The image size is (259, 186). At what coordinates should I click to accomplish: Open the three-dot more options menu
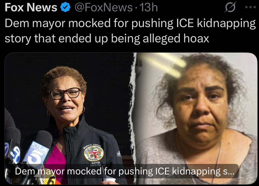pos(251,7)
